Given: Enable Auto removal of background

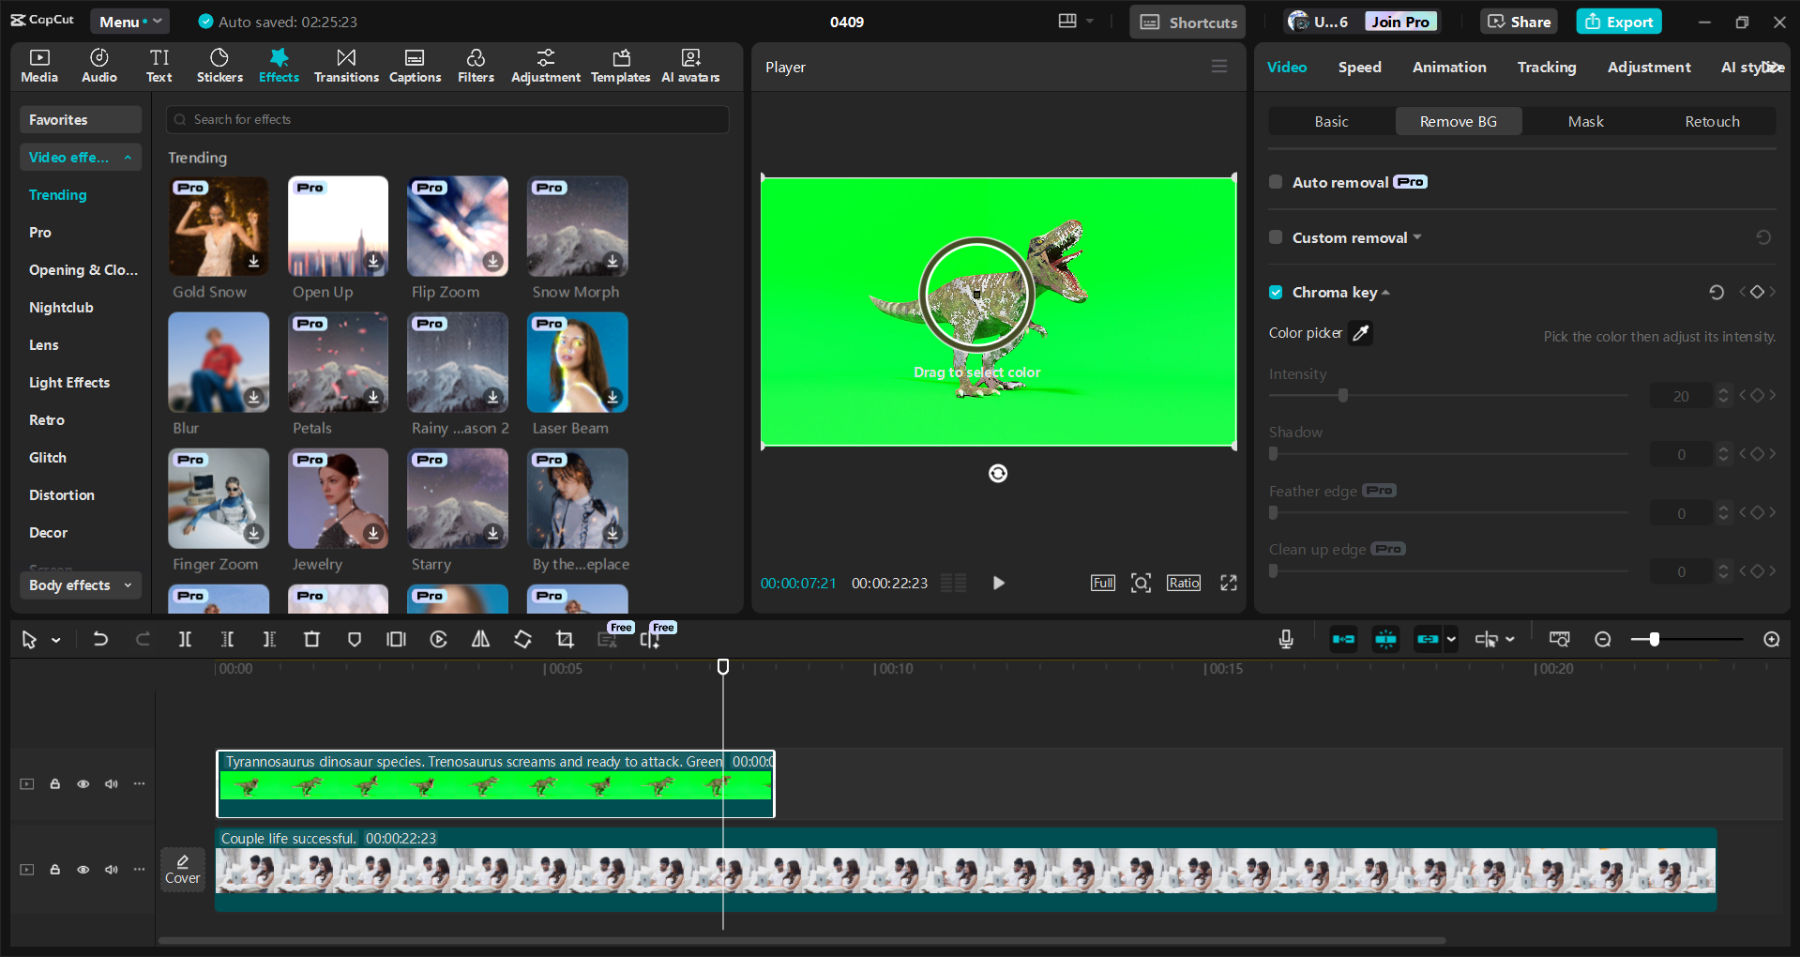Looking at the screenshot, I should point(1276,182).
